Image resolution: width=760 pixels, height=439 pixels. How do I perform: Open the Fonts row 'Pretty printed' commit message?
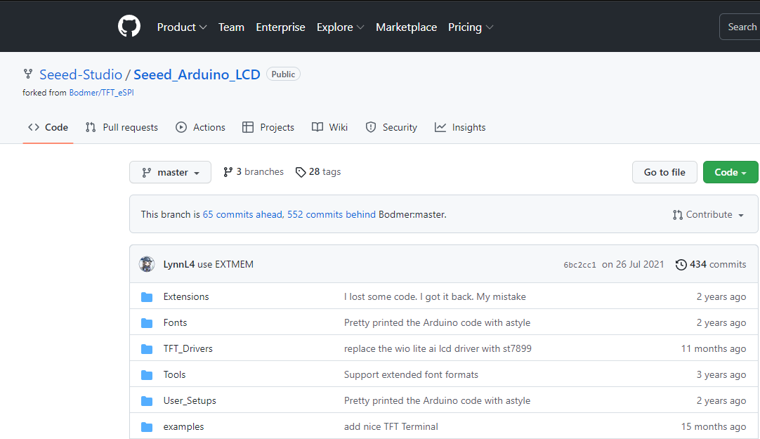point(437,322)
